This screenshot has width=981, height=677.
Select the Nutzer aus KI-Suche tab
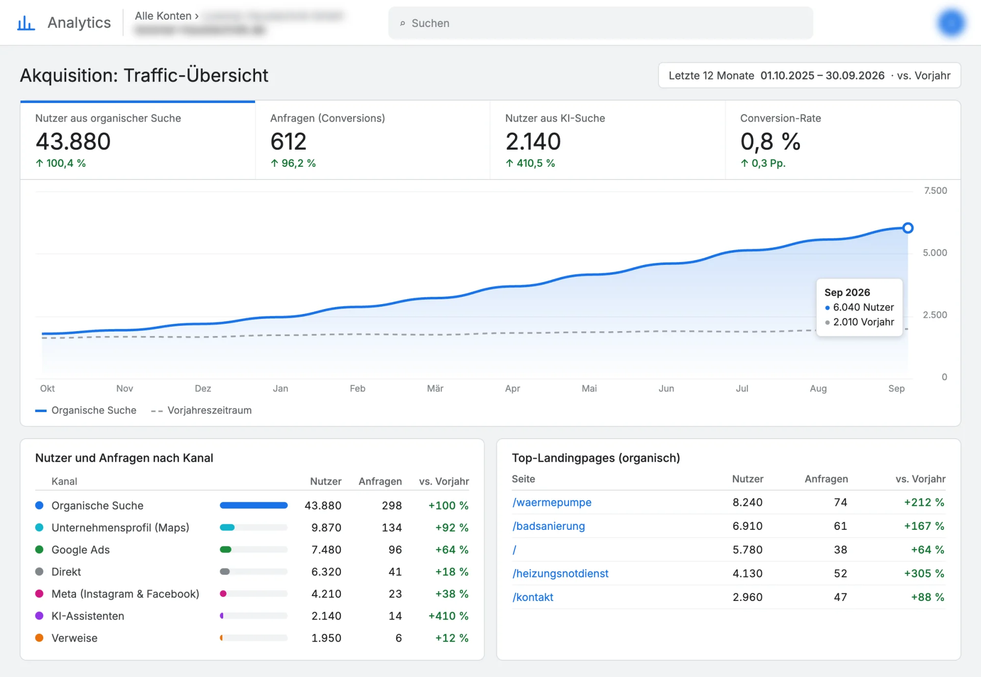tap(608, 140)
